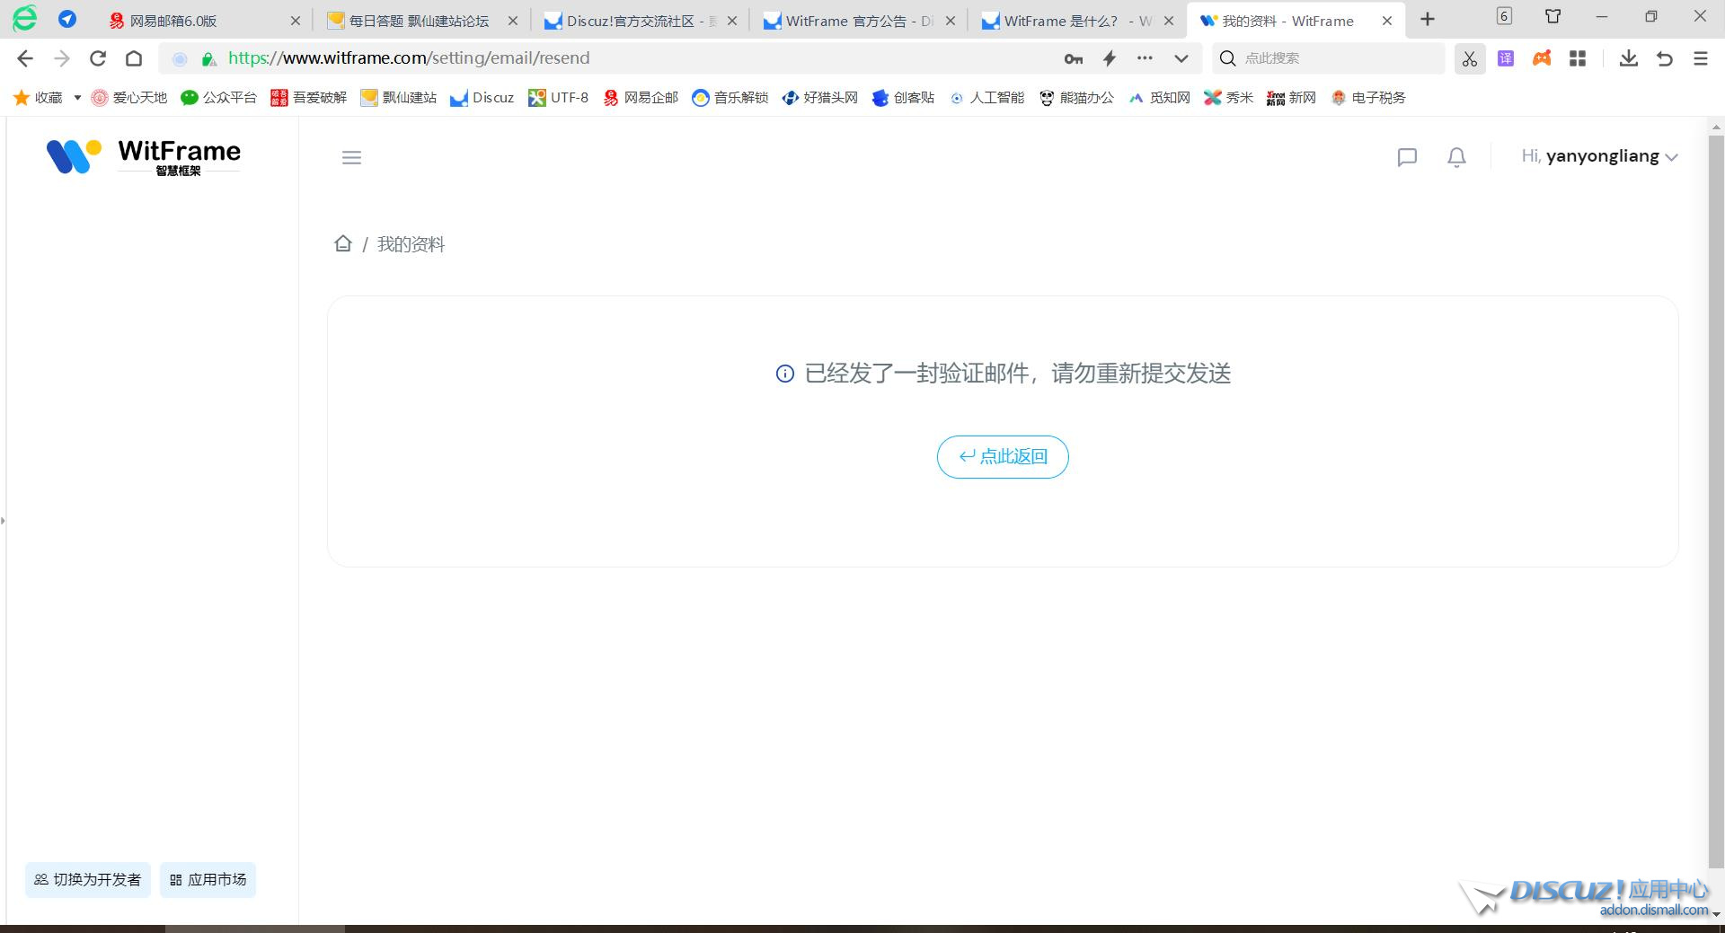Open the browser extensions grid icon
Image resolution: width=1725 pixels, height=933 pixels.
pos(1577,58)
